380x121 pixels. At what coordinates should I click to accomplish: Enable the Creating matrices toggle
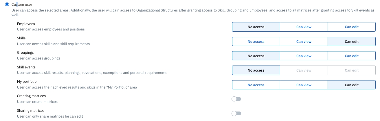coord(236,99)
